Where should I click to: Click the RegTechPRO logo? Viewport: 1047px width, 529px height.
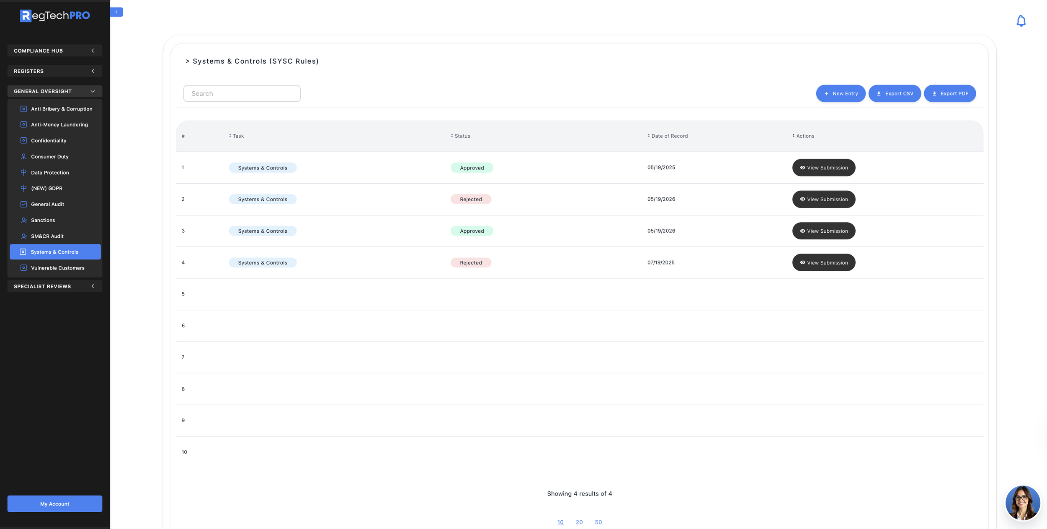[55, 15]
